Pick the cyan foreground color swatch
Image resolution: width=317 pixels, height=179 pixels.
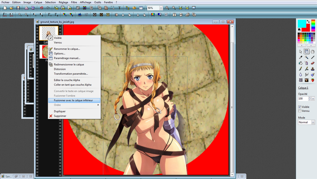(302, 23)
